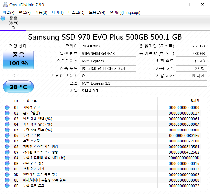The width and height of the screenshot is (210, 194).
Task: Open the 기능(U) menu
Action: point(41,13)
